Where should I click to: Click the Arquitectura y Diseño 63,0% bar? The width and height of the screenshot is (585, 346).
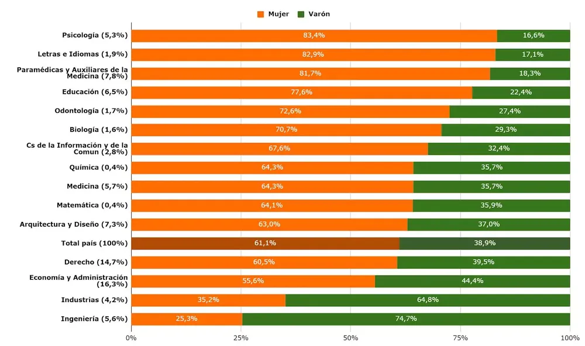click(269, 225)
